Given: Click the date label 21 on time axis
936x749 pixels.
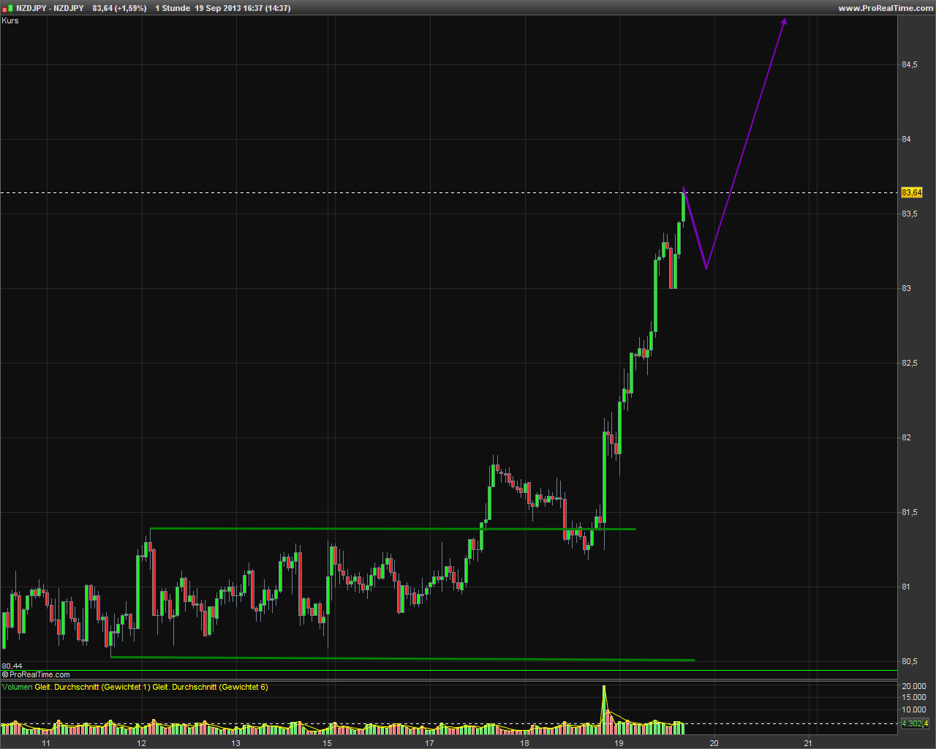Looking at the screenshot, I should pyautogui.click(x=808, y=743).
